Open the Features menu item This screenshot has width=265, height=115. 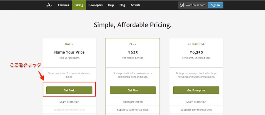(64, 5)
